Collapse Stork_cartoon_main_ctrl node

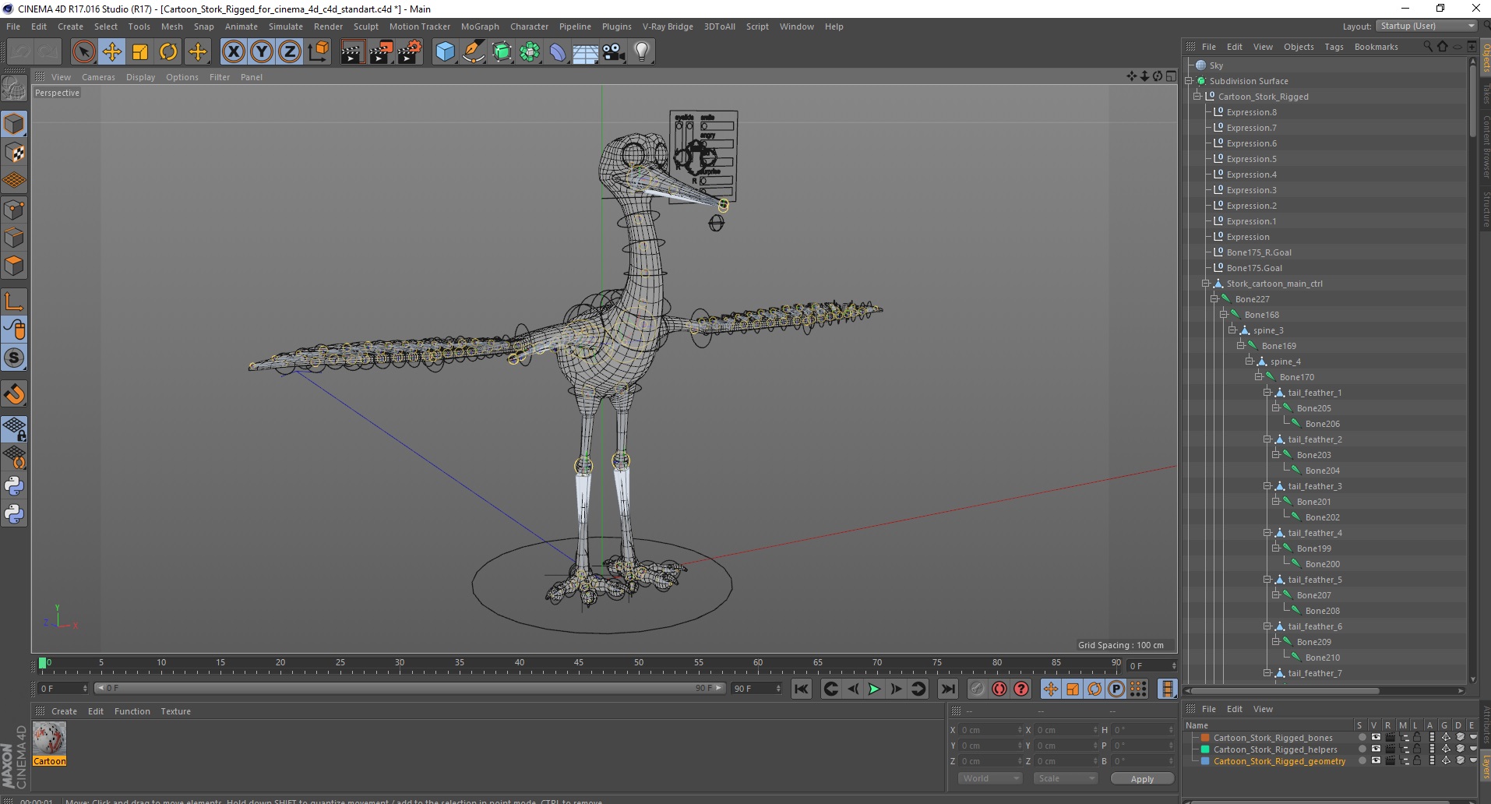1206,284
